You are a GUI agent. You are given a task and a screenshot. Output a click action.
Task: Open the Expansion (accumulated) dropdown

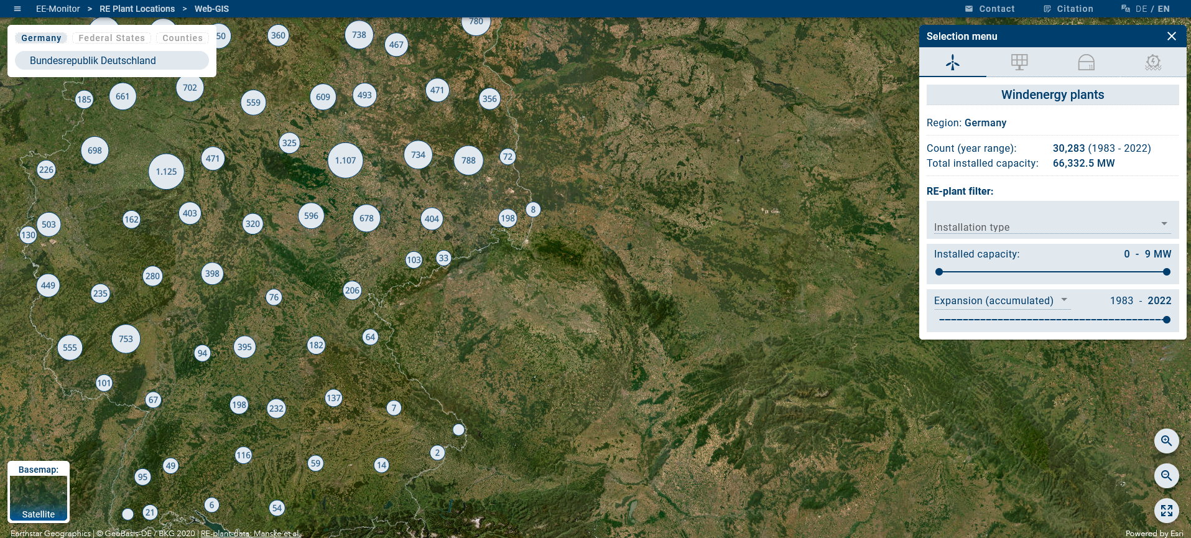click(x=1001, y=300)
